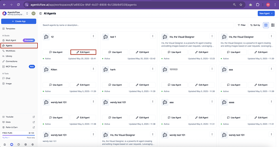Select Agents in the sidebar
279x147 pixels.
(19, 46)
